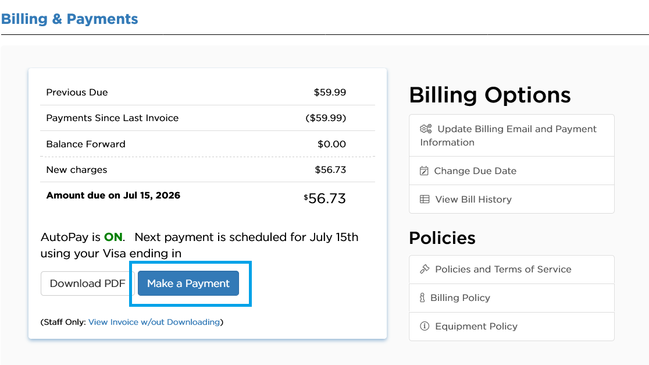Click the gavel icon beside Policies and Terms
Viewport: 649px width, 365px height.
click(425, 270)
